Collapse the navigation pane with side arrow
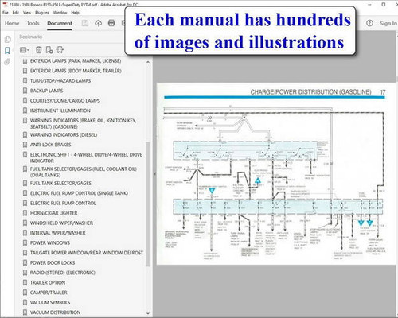Screen dimensions: 398x318 (154, 174)
